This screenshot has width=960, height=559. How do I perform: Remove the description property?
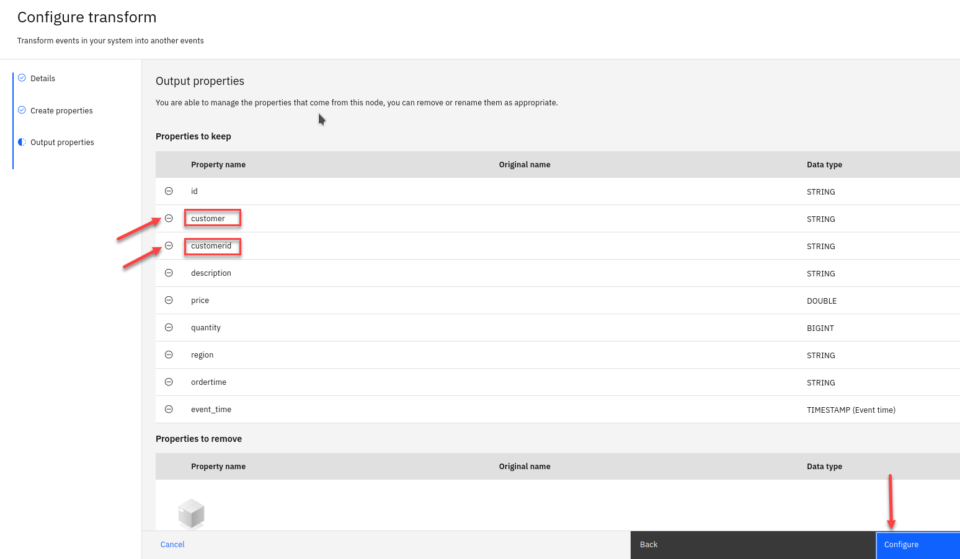pyautogui.click(x=169, y=273)
